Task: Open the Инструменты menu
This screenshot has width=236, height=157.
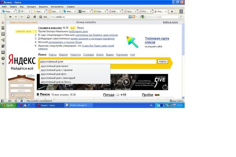Action: (x=57, y=7)
